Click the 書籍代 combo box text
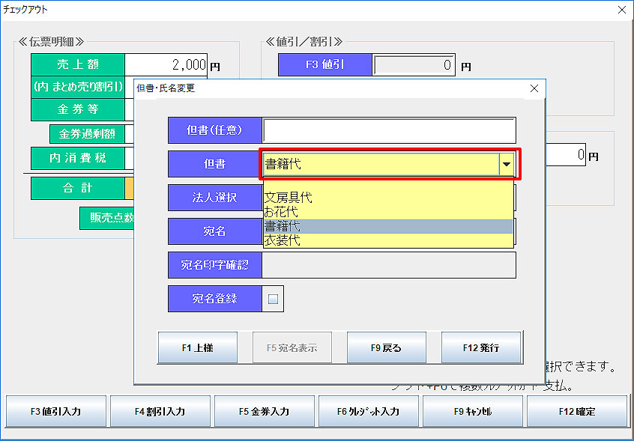Image resolution: width=634 pixels, height=441 pixels. 283,165
